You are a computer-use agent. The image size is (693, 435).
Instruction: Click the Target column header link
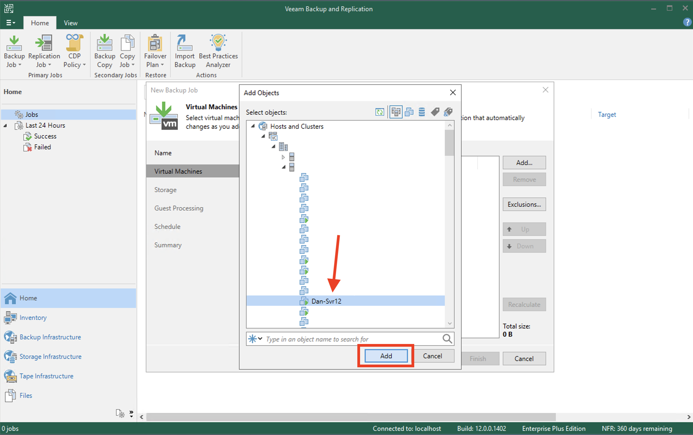coord(607,115)
